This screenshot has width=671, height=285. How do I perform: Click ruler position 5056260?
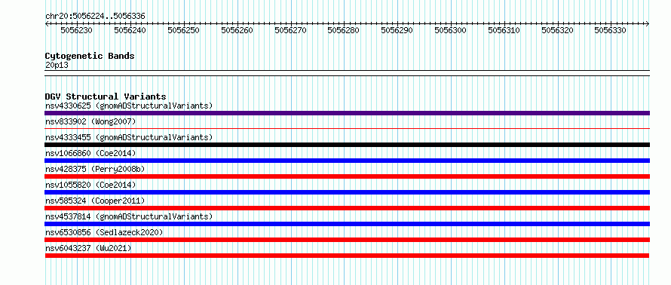point(237,30)
